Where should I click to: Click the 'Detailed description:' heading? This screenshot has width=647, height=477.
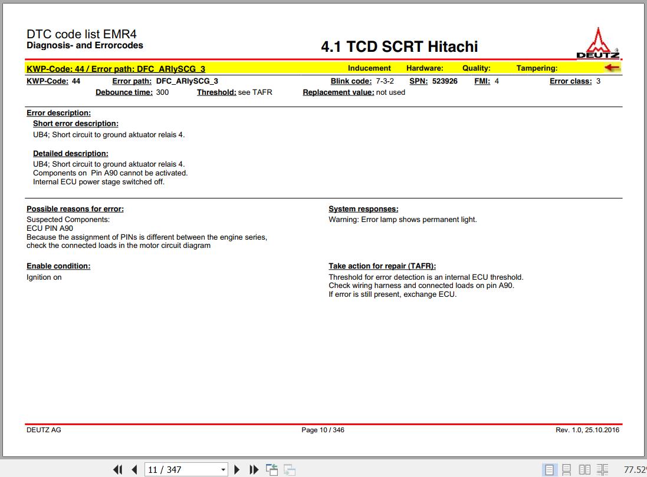(71, 154)
